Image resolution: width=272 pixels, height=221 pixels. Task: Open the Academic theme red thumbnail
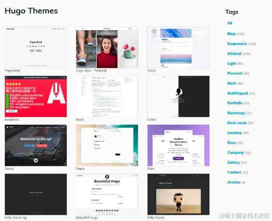[x=36, y=96]
